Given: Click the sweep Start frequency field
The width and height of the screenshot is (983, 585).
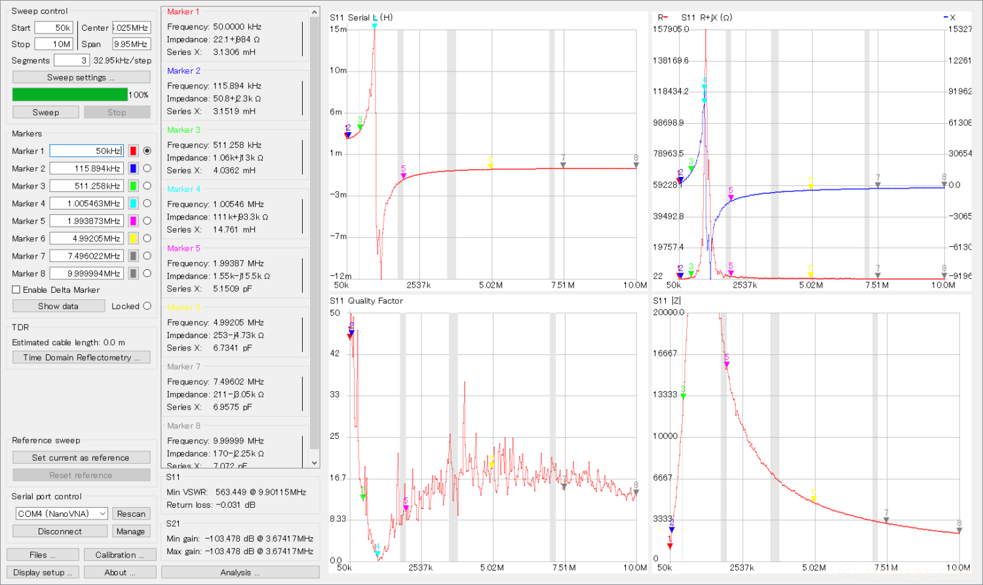Looking at the screenshot, I should [x=53, y=28].
